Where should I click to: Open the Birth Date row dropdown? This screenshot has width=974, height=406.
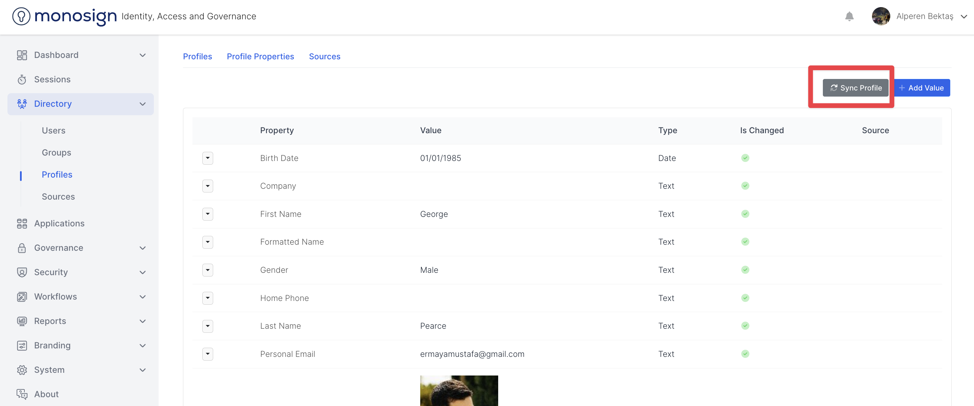(x=208, y=158)
